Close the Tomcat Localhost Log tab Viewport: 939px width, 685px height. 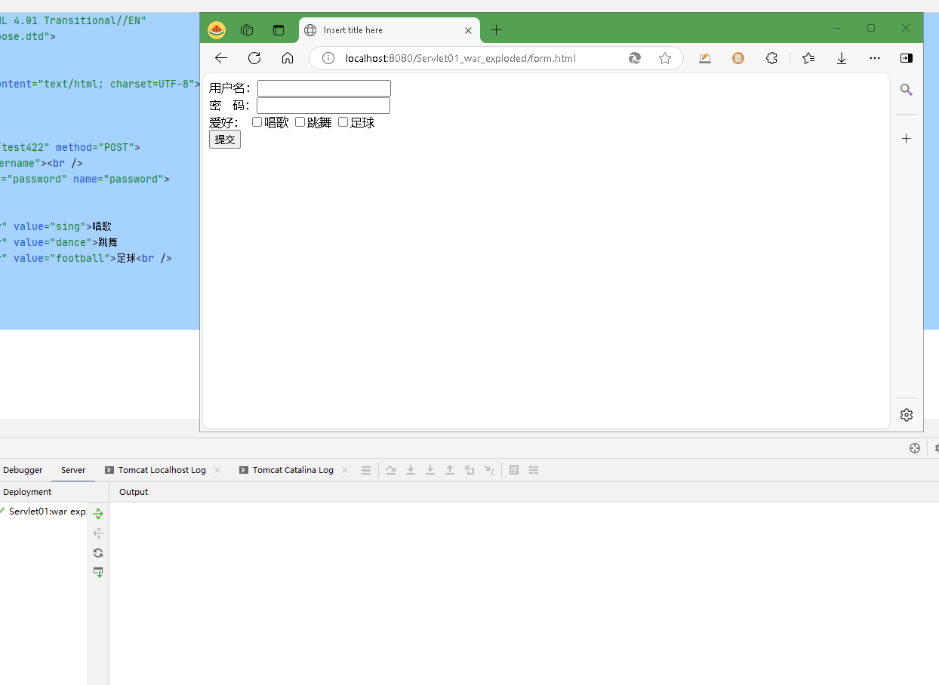pyautogui.click(x=217, y=470)
